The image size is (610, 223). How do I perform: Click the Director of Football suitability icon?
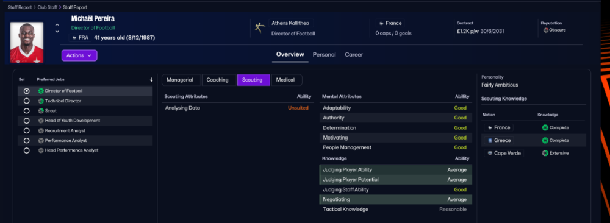pos(41,91)
